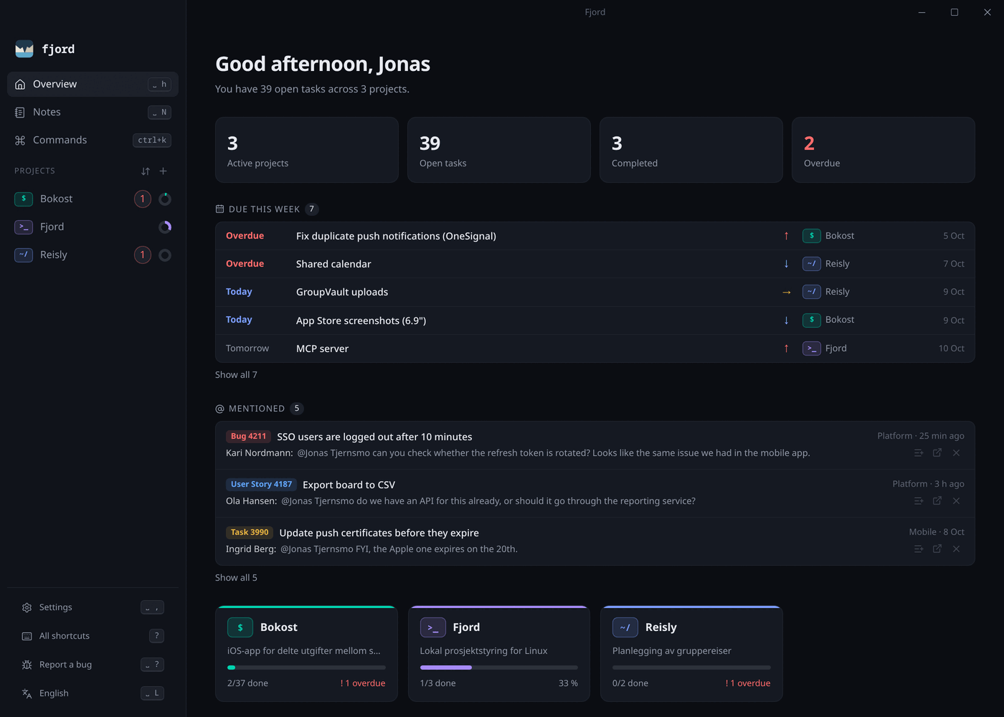This screenshot has height=717, width=1004.
Task: Click Bokost card progress bar
Action: pyautogui.click(x=306, y=668)
